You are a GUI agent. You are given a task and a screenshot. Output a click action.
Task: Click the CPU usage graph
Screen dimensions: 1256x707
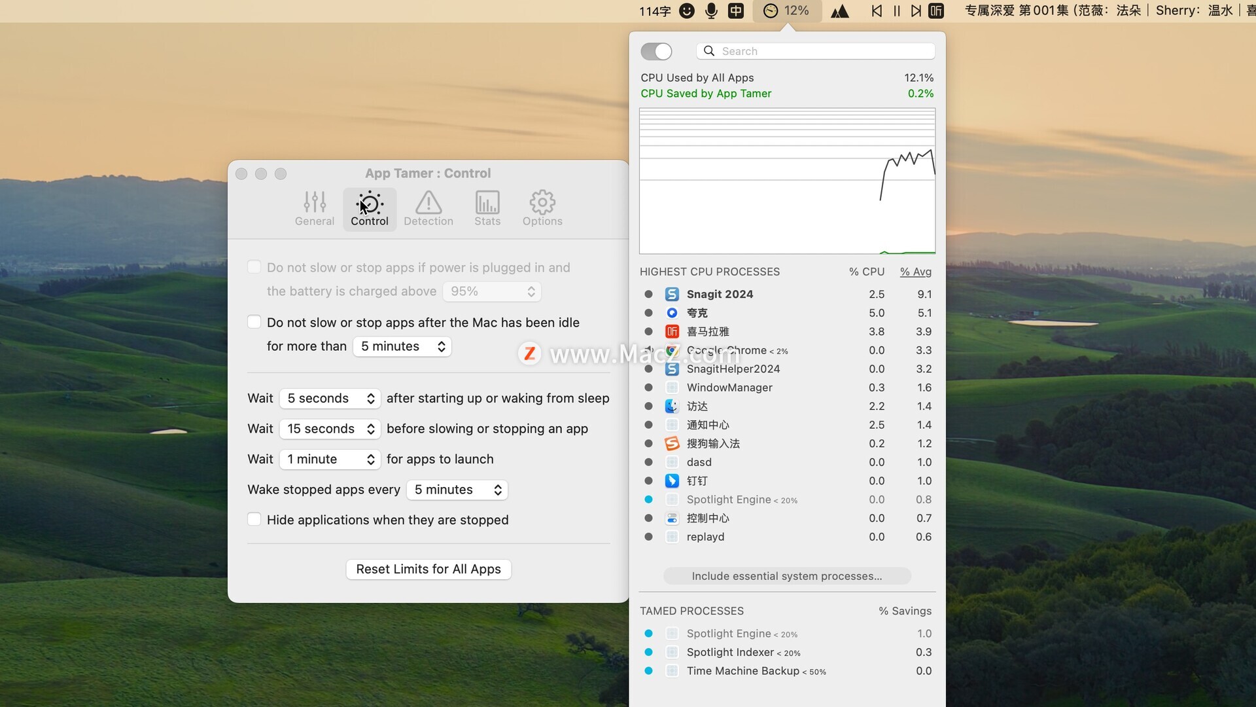(x=787, y=181)
